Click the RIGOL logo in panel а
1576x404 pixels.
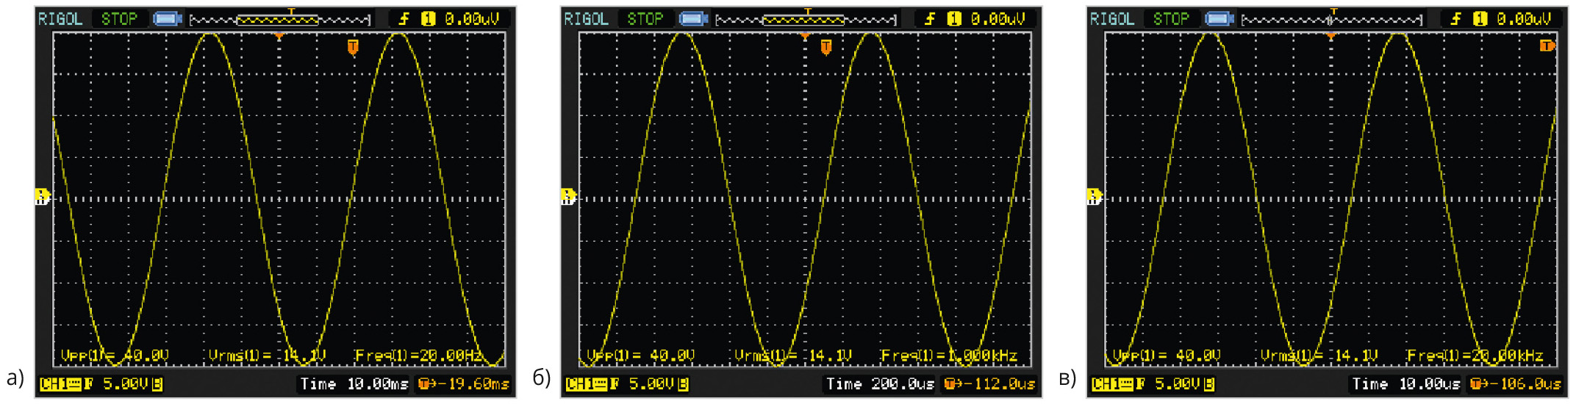click(60, 18)
